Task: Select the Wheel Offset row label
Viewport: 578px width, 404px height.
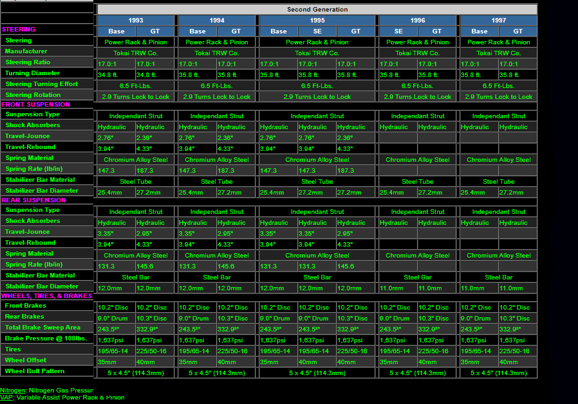Action: click(26, 360)
